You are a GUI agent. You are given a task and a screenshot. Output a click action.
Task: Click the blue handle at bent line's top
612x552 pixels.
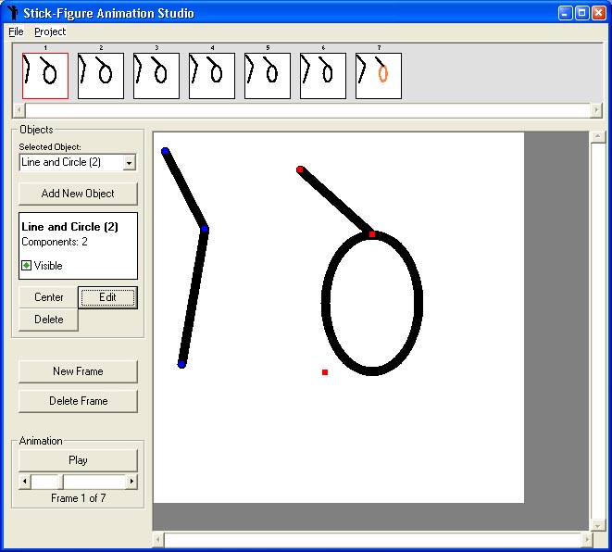pyautogui.click(x=165, y=151)
